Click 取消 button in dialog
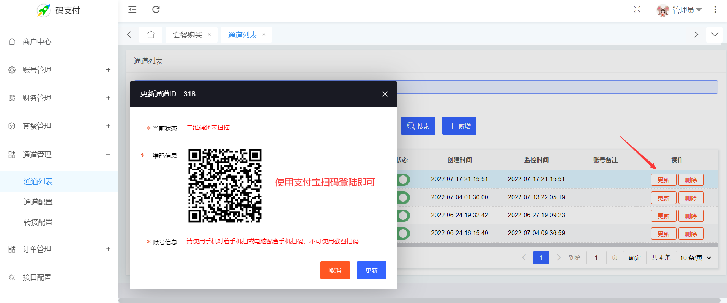The image size is (727, 303). pyautogui.click(x=335, y=270)
